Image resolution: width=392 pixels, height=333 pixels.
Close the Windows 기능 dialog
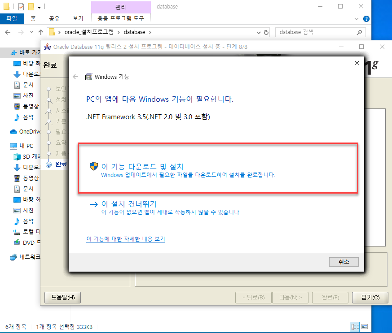tap(357, 63)
